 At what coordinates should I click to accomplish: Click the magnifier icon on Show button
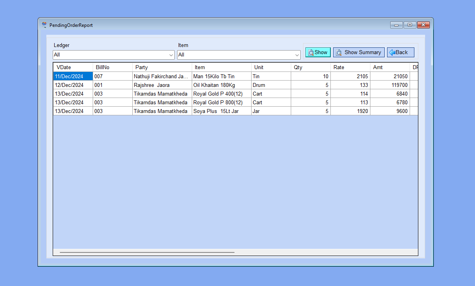(x=311, y=53)
